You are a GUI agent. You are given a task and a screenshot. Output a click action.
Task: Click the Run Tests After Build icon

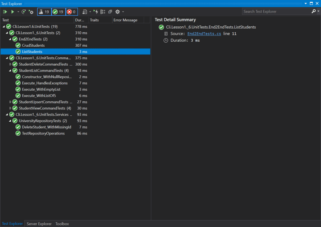(x=96, y=12)
